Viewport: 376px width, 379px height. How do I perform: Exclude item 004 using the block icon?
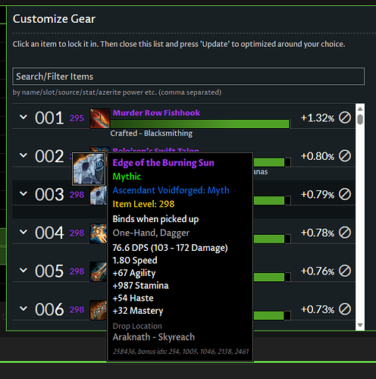click(x=345, y=233)
